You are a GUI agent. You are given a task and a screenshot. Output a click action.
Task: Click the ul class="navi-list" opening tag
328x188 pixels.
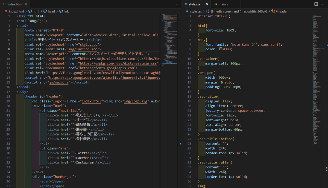[x=61, y=110]
